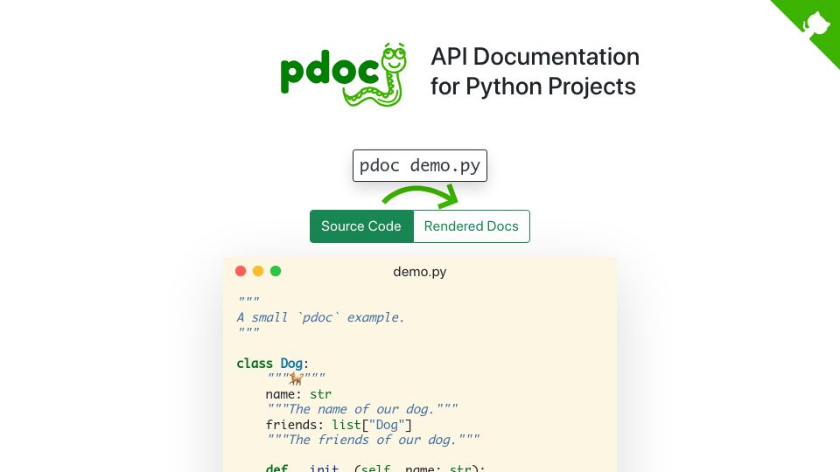Click 'The friends of our dog.' docstring
Viewport: 840px width, 472px height.
pos(373,440)
